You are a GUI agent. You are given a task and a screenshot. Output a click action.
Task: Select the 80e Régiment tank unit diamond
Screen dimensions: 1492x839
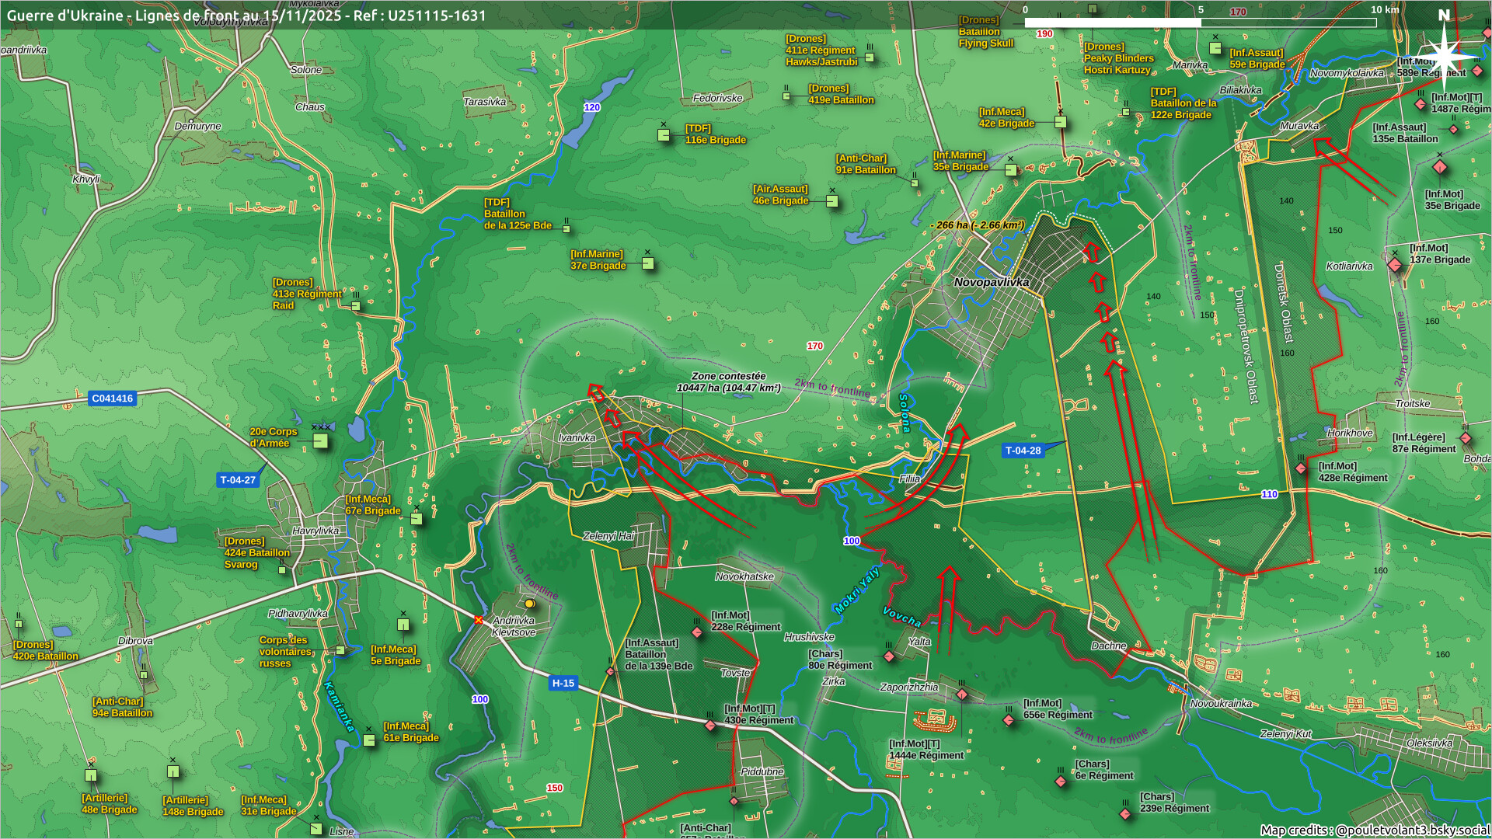(889, 656)
